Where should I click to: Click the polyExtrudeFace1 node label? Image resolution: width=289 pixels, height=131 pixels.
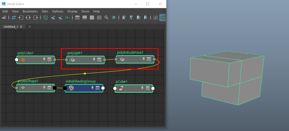tap(130, 53)
